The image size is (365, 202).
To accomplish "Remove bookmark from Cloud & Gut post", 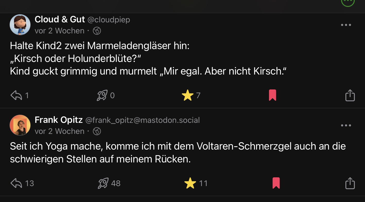I will tap(272, 95).
